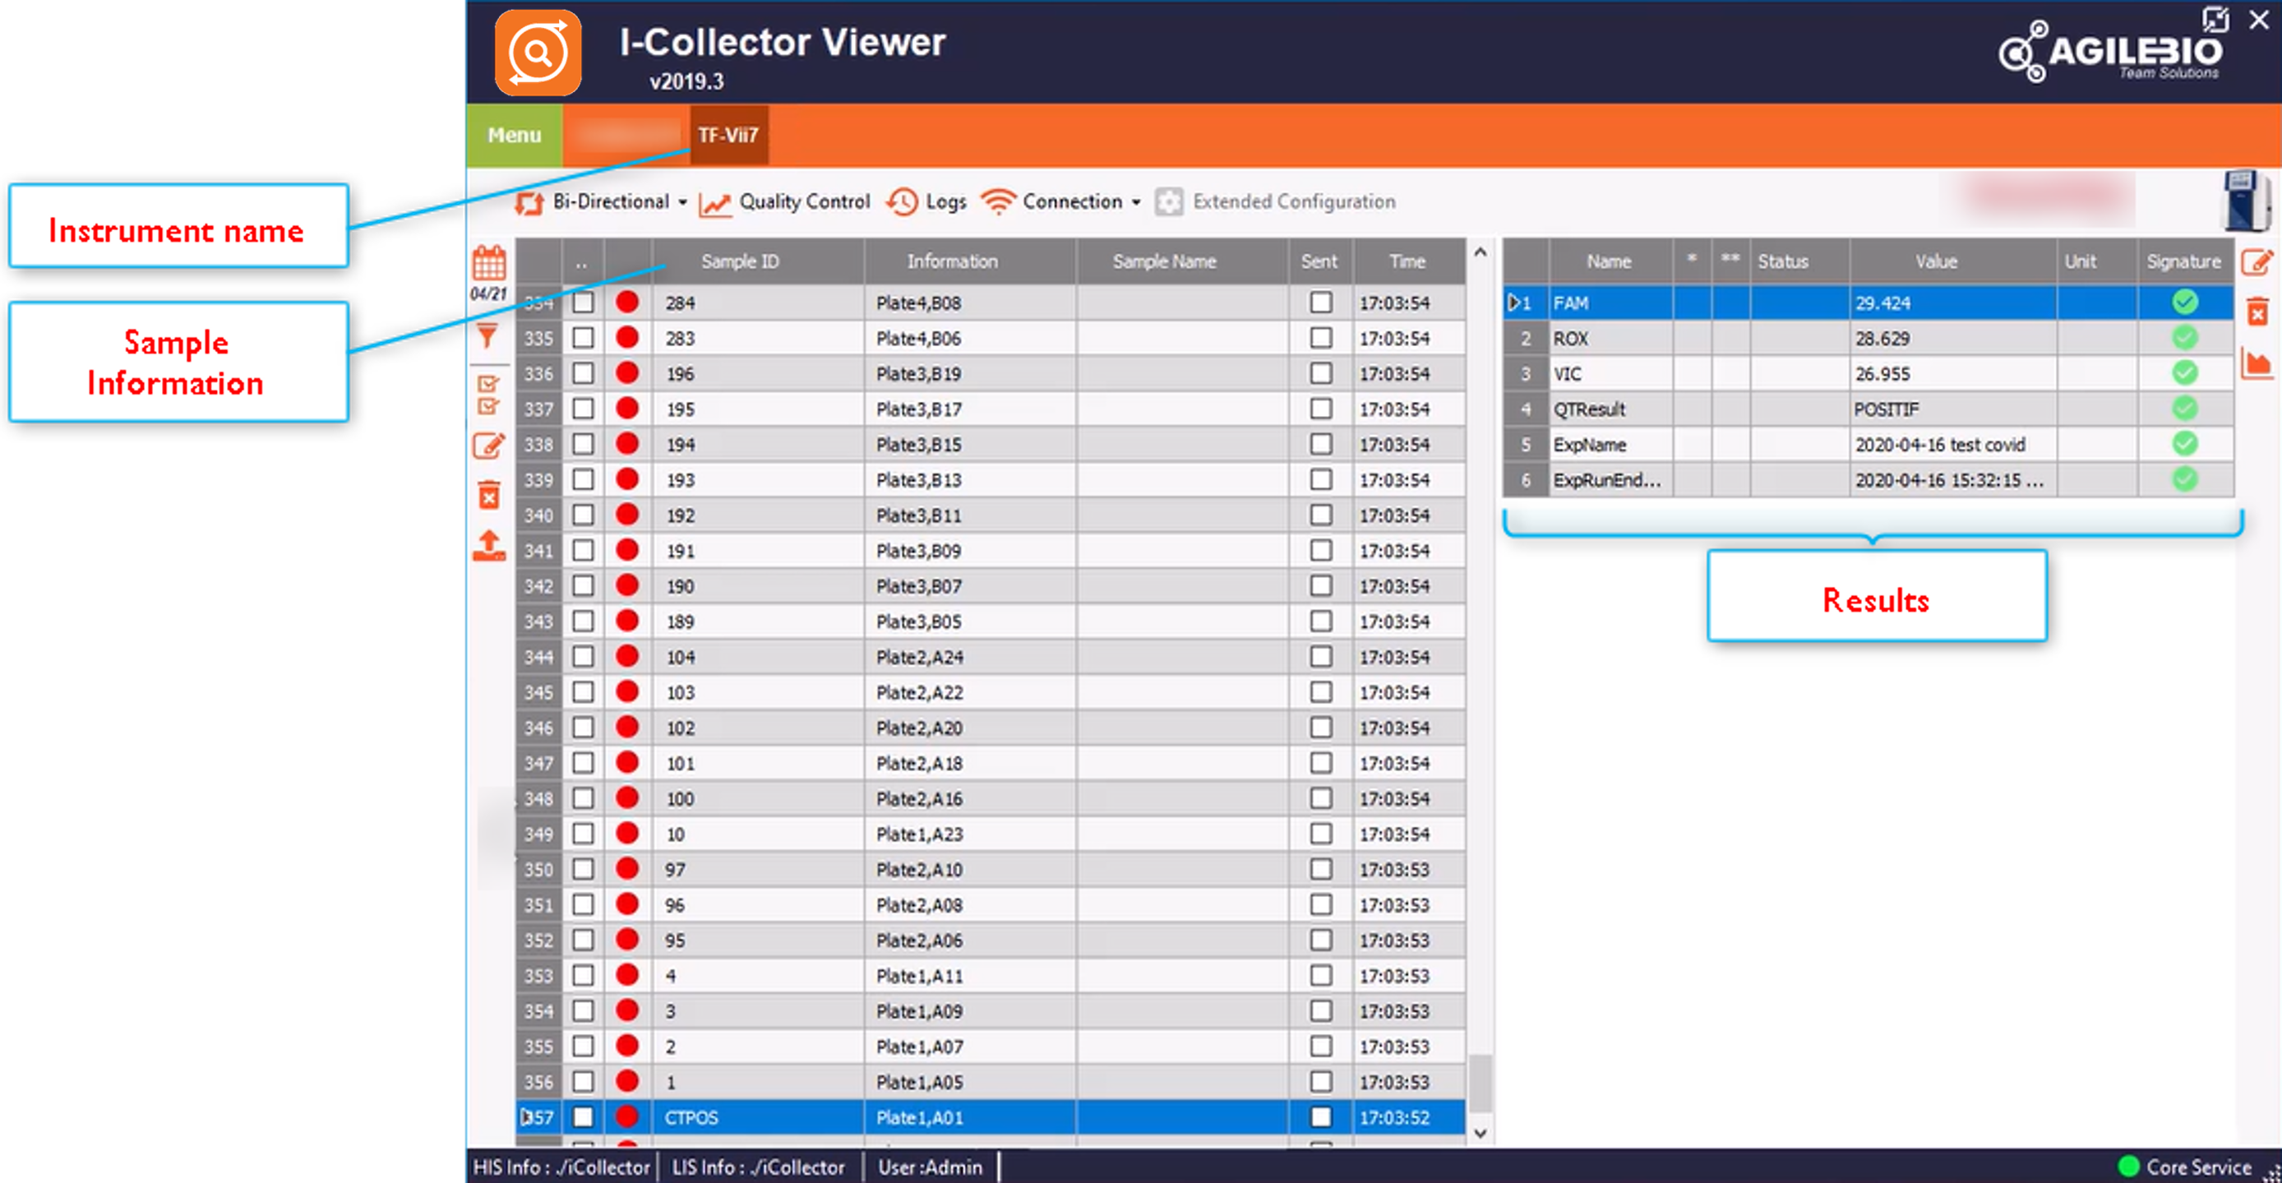Click the edit sample pencil icon
Image resolution: width=2282 pixels, height=1183 pixels.
coord(489,445)
